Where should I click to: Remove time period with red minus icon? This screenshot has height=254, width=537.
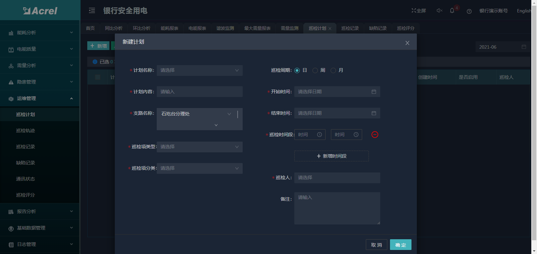375,135
